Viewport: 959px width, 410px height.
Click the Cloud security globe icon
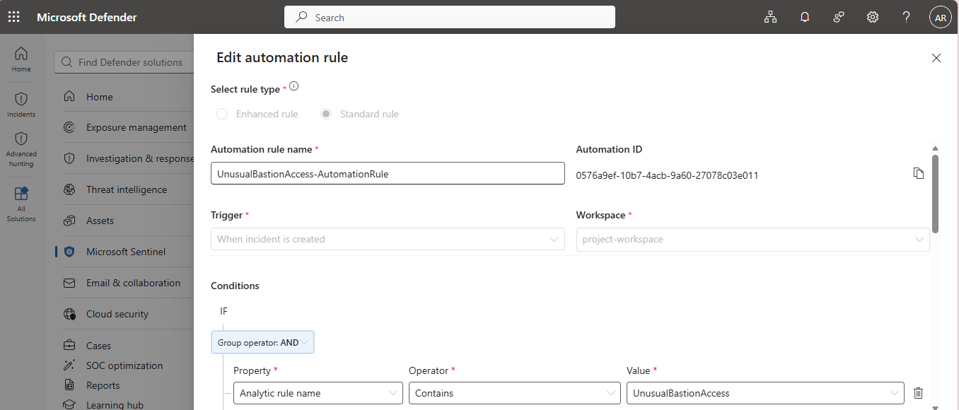pos(69,314)
